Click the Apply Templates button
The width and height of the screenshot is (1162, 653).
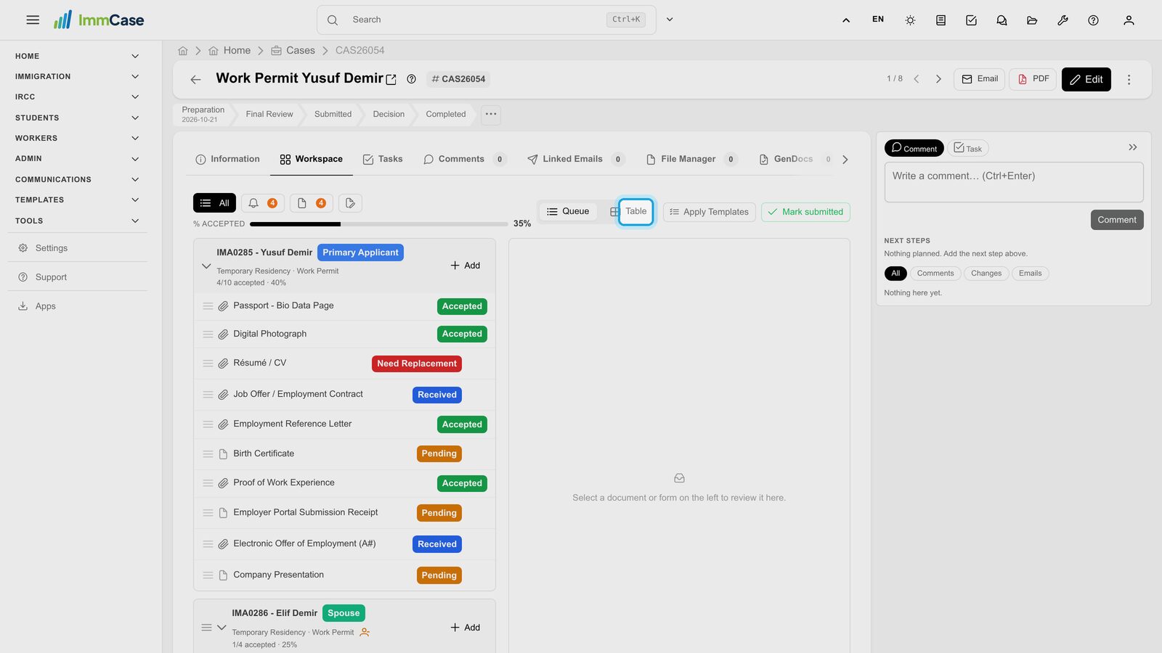(x=709, y=212)
